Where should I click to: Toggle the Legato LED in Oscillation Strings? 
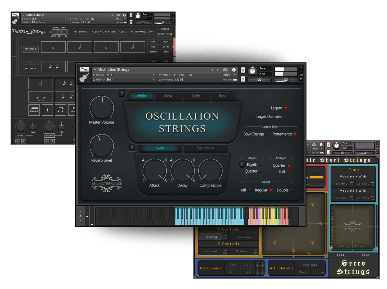286,108
